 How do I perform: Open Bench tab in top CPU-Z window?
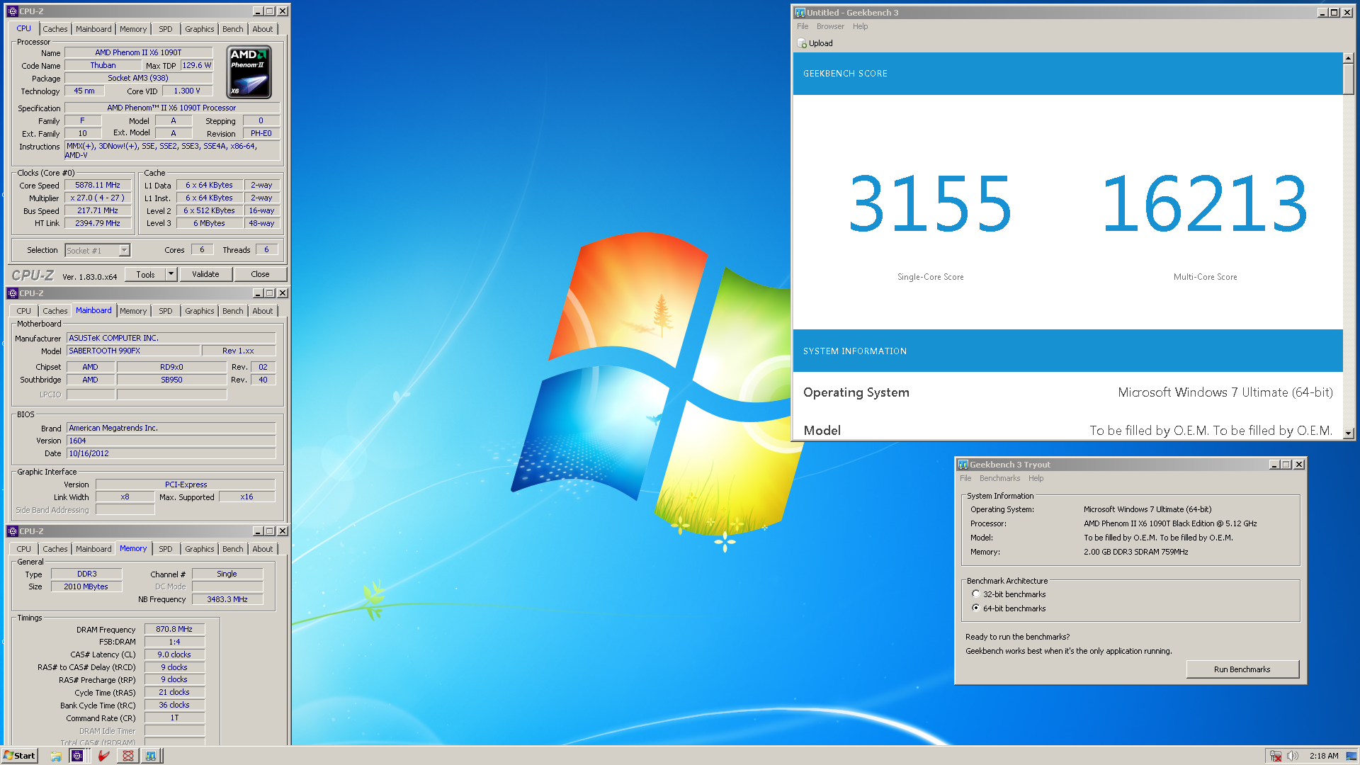232,29
